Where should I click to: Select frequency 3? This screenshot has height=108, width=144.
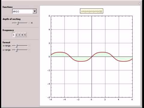(x=19, y=35)
